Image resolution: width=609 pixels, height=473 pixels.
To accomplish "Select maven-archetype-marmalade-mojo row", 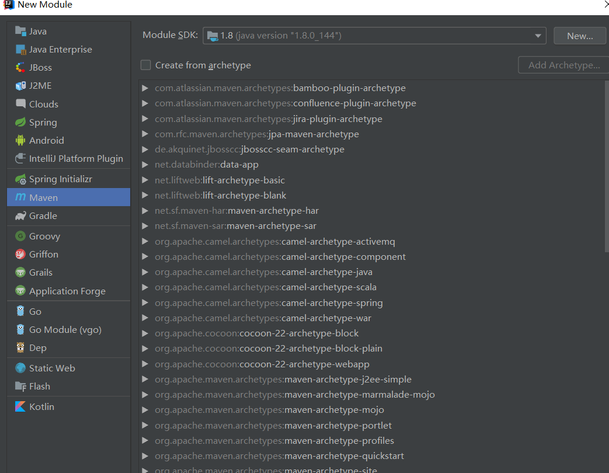I will pyautogui.click(x=294, y=395).
